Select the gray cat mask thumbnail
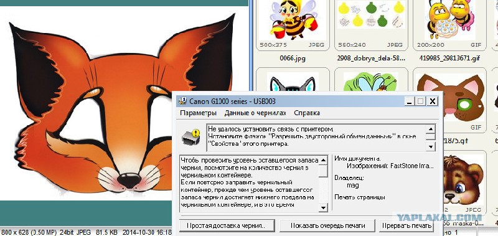The height and width of the screenshot is (236, 498). pyautogui.click(x=293, y=82)
